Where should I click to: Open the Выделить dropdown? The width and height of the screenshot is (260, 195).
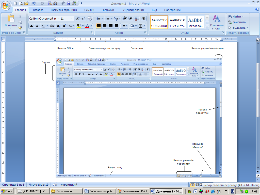238,28
